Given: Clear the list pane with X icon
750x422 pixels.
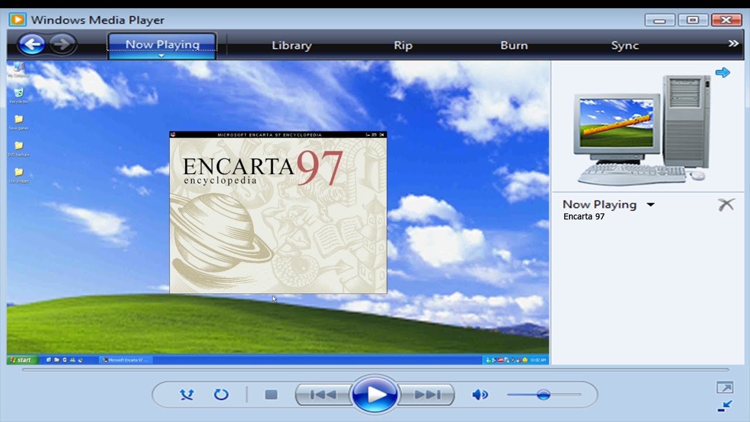Looking at the screenshot, I should pos(726,205).
